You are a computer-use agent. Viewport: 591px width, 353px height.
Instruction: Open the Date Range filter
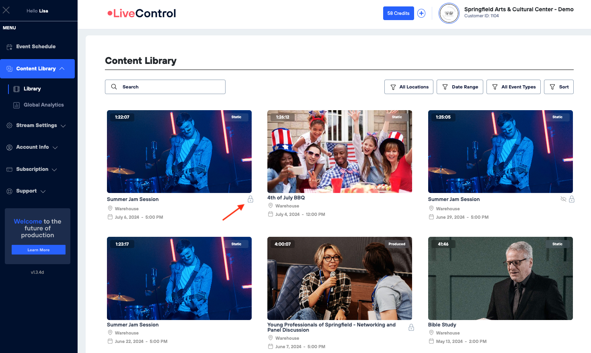coord(460,87)
